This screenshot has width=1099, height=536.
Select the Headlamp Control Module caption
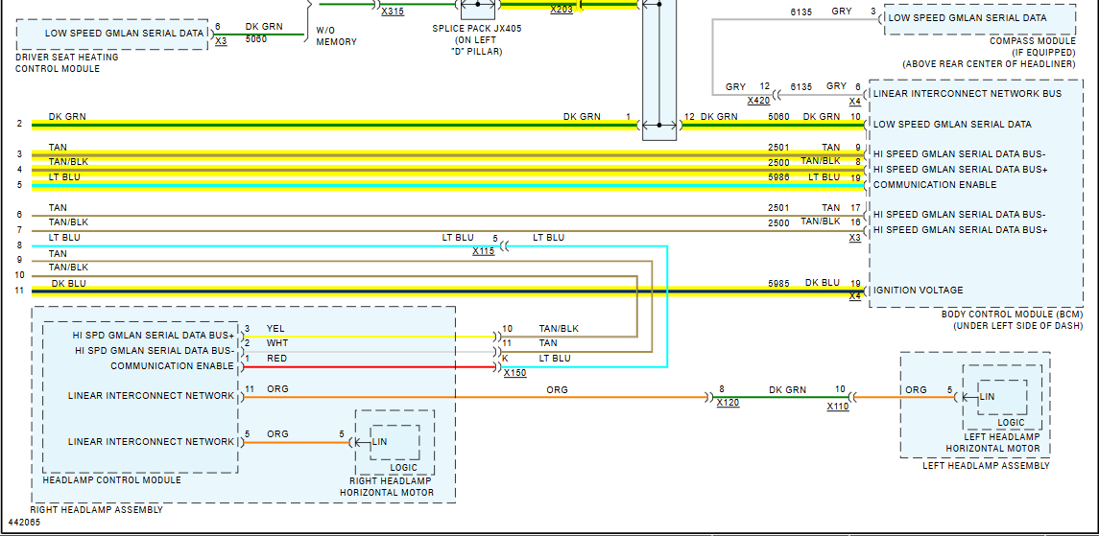coord(111,480)
